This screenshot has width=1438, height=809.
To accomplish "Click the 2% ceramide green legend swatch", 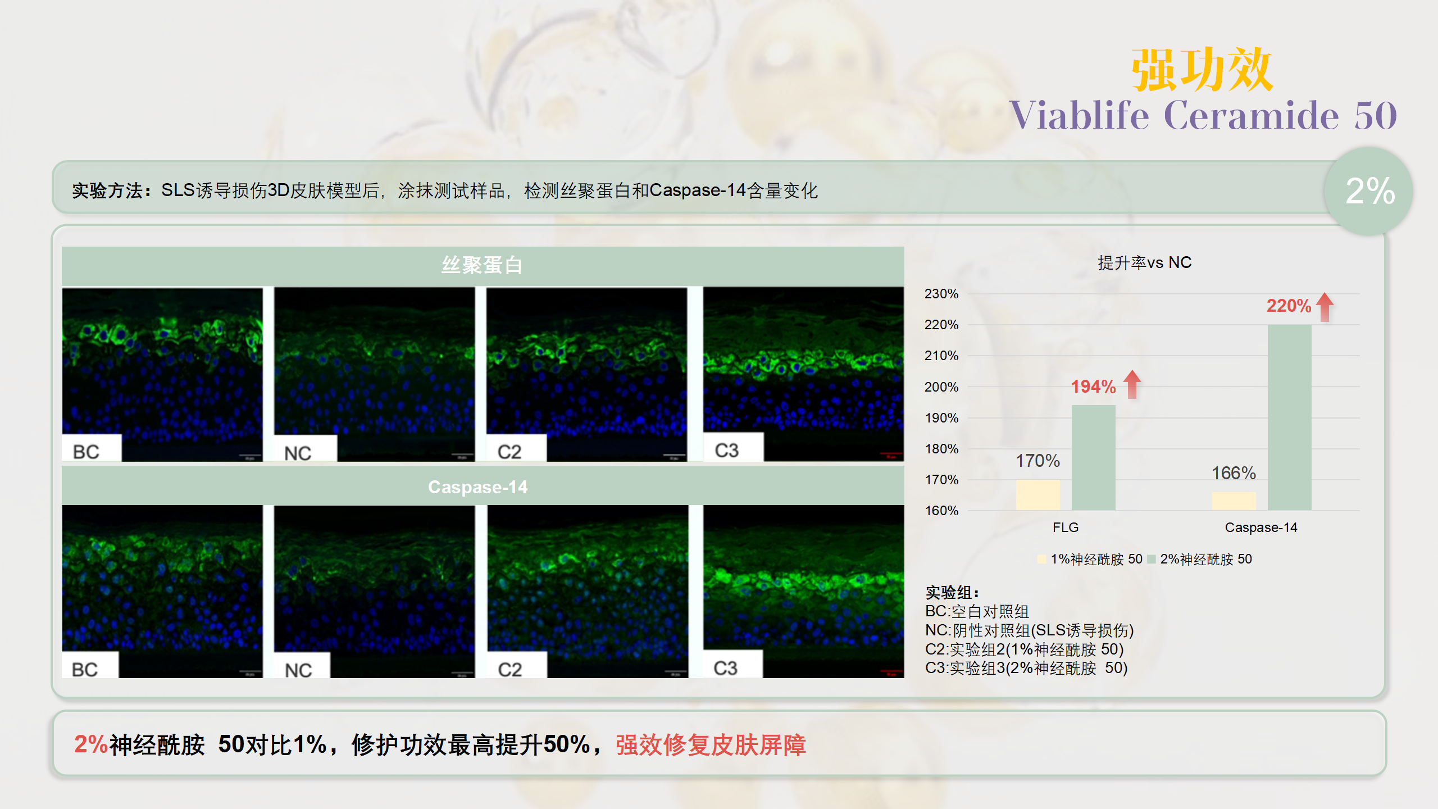I will [x=1151, y=559].
